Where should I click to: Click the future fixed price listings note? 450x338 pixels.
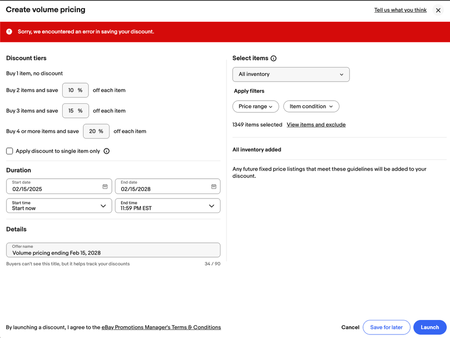click(x=329, y=172)
